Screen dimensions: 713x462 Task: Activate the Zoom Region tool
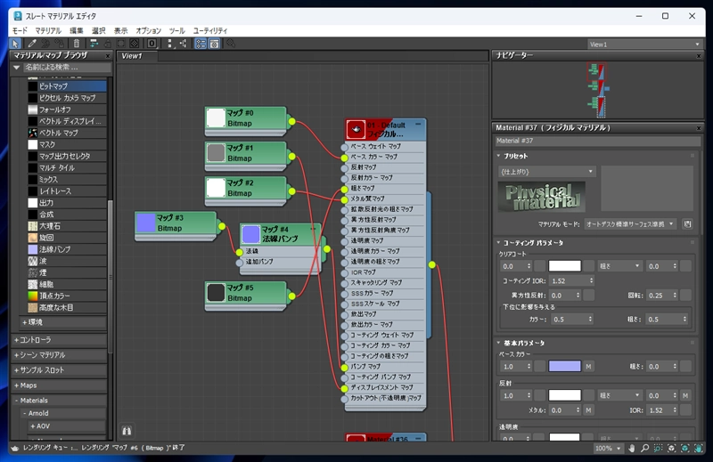[658, 449]
